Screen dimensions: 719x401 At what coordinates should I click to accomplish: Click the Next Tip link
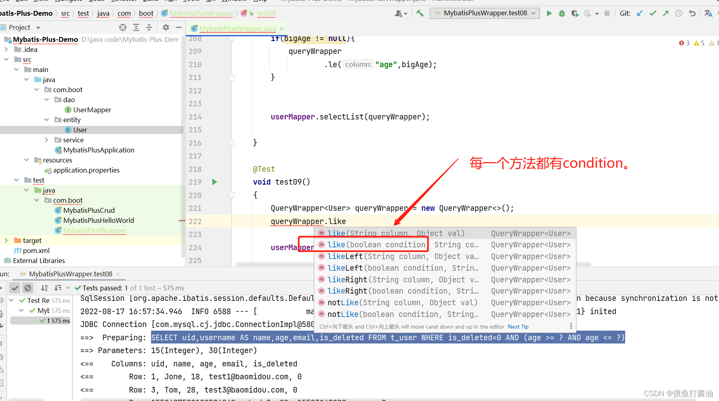pos(518,327)
